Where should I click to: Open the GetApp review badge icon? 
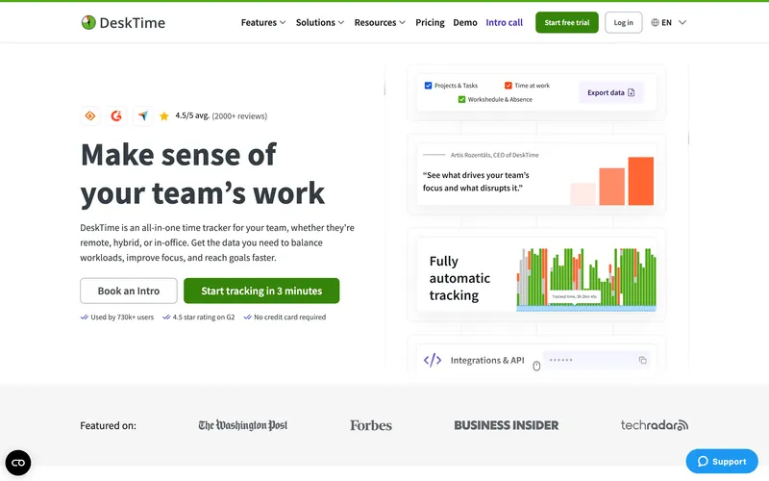pyautogui.click(x=142, y=115)
